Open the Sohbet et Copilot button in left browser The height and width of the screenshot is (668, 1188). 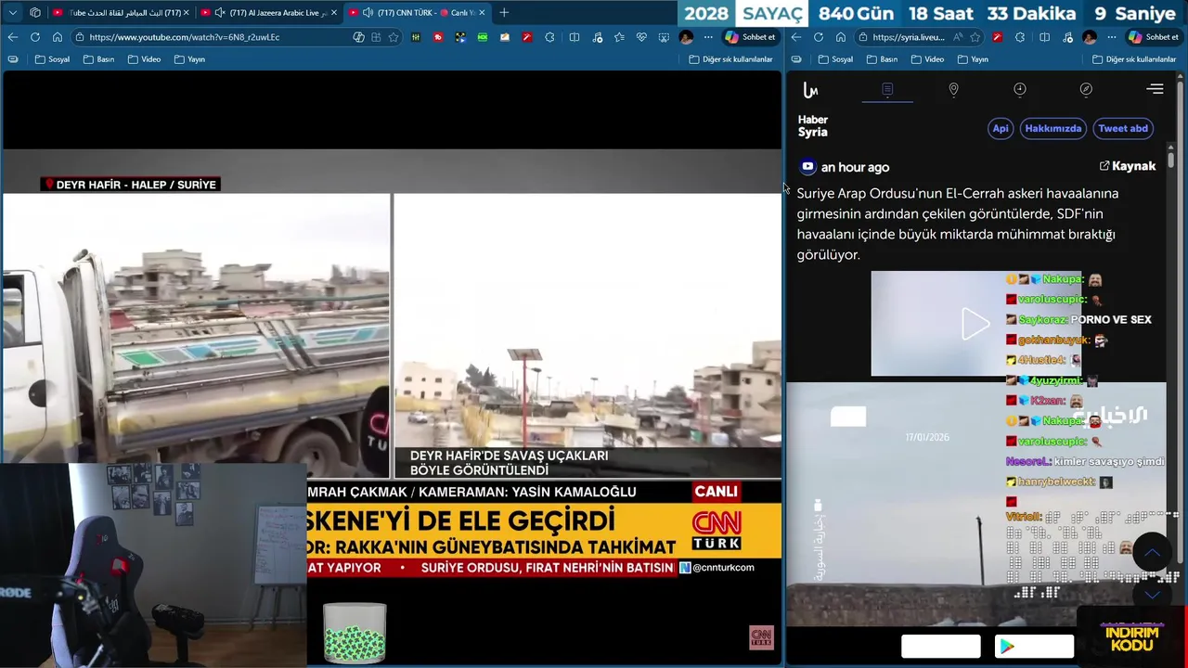[750, 37]
